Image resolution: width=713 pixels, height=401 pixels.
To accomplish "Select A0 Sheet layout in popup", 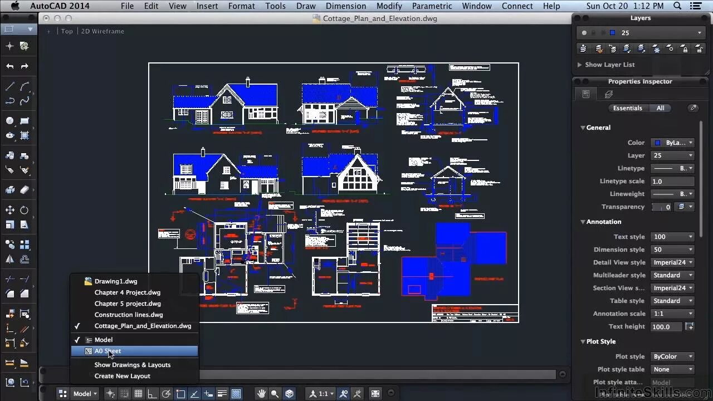I will pyautogui.click(x=134, y=351).
